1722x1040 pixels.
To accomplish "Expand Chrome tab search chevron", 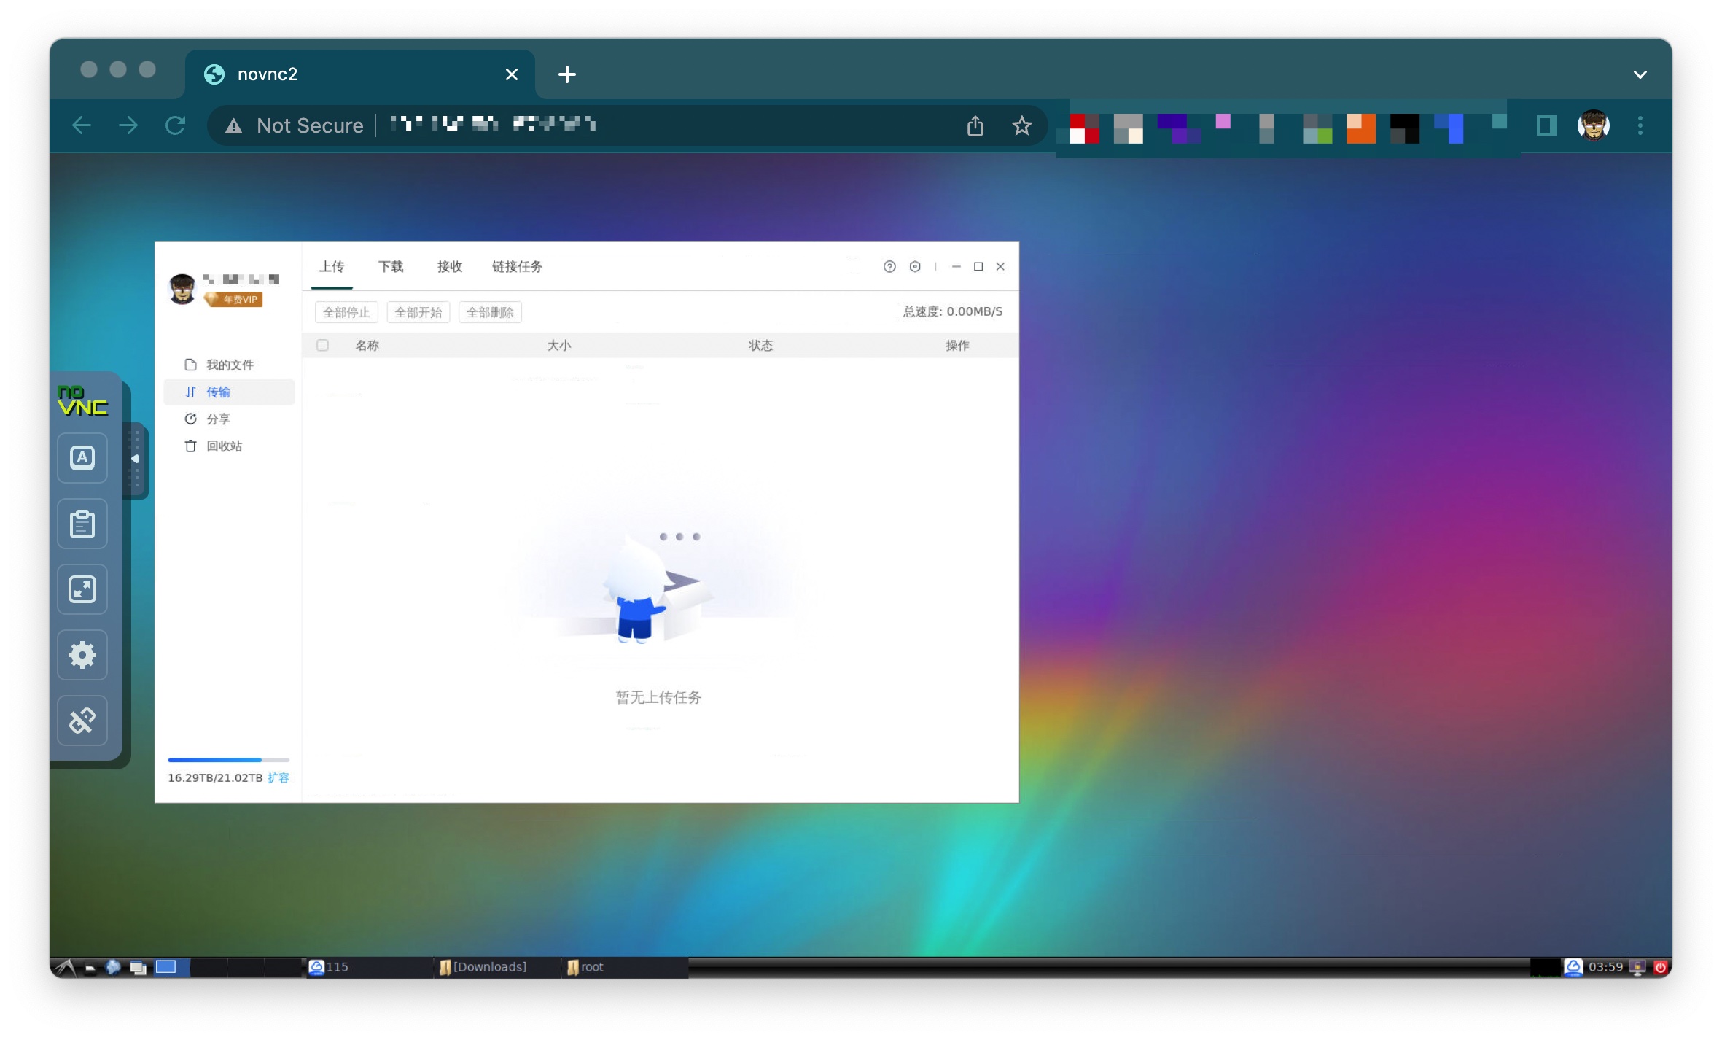I will click(x=1640, y=74).
